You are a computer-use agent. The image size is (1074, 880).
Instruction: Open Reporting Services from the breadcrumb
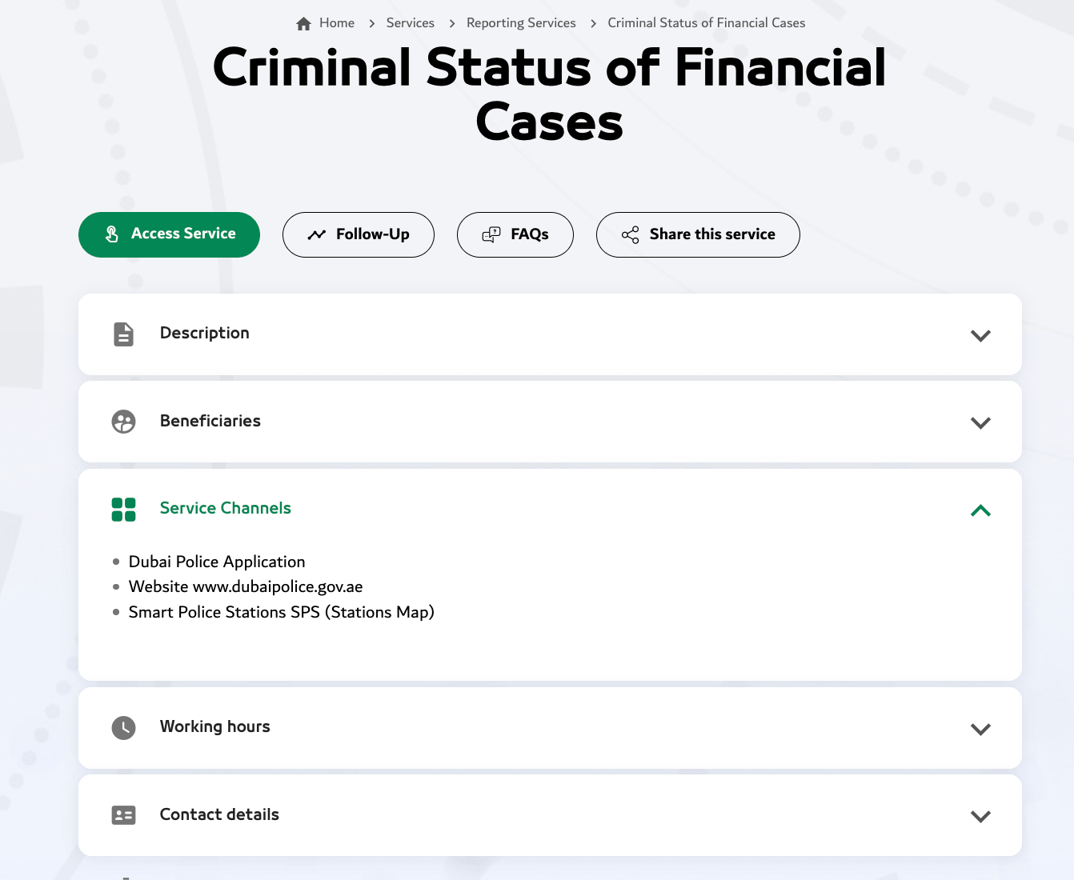[521, 23]
